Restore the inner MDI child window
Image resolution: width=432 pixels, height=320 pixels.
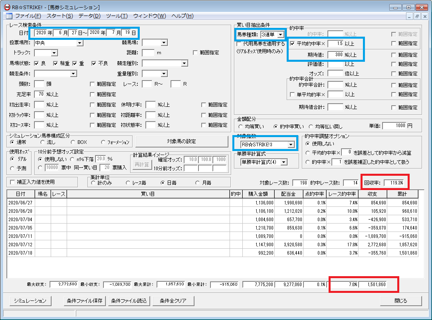[417, 16]
